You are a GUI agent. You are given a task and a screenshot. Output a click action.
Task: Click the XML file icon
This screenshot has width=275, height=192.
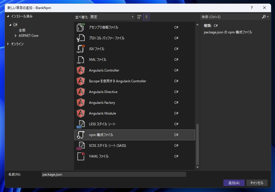pyautogui.click(x=81, y=59)
